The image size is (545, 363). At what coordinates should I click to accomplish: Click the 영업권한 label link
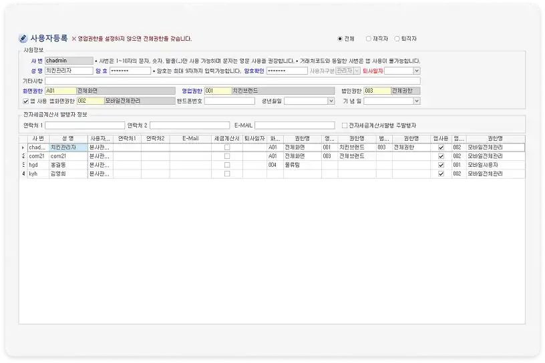pos(192,91)
